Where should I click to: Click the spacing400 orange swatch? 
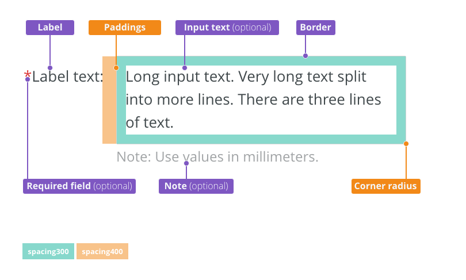click(x=102, y=251)
